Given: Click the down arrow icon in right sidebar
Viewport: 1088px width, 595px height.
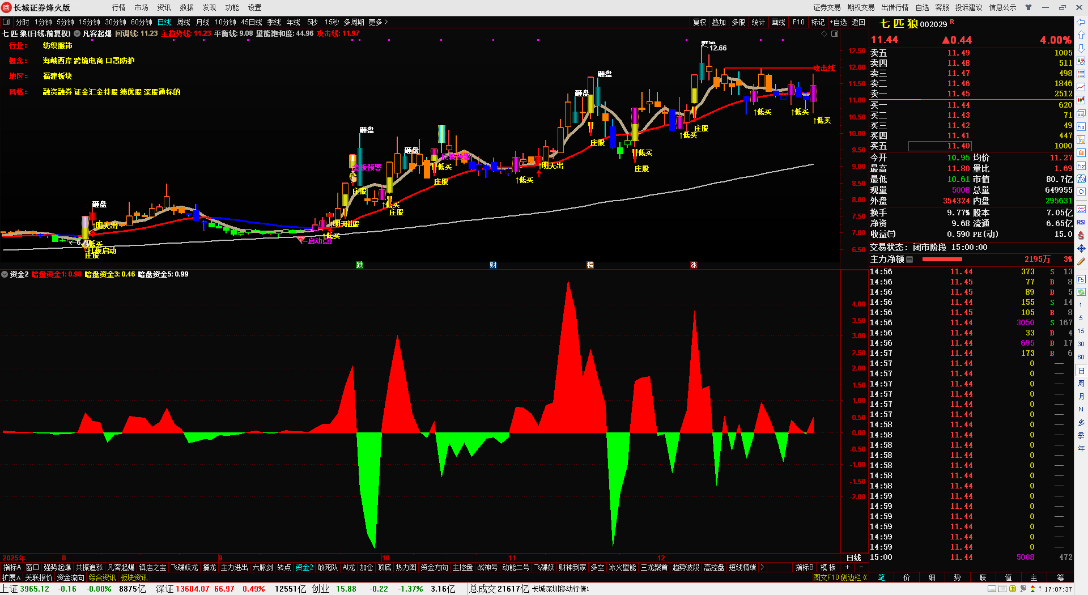Looking at the screenshot, I should pyautogui.click(x=1081, y=48).
